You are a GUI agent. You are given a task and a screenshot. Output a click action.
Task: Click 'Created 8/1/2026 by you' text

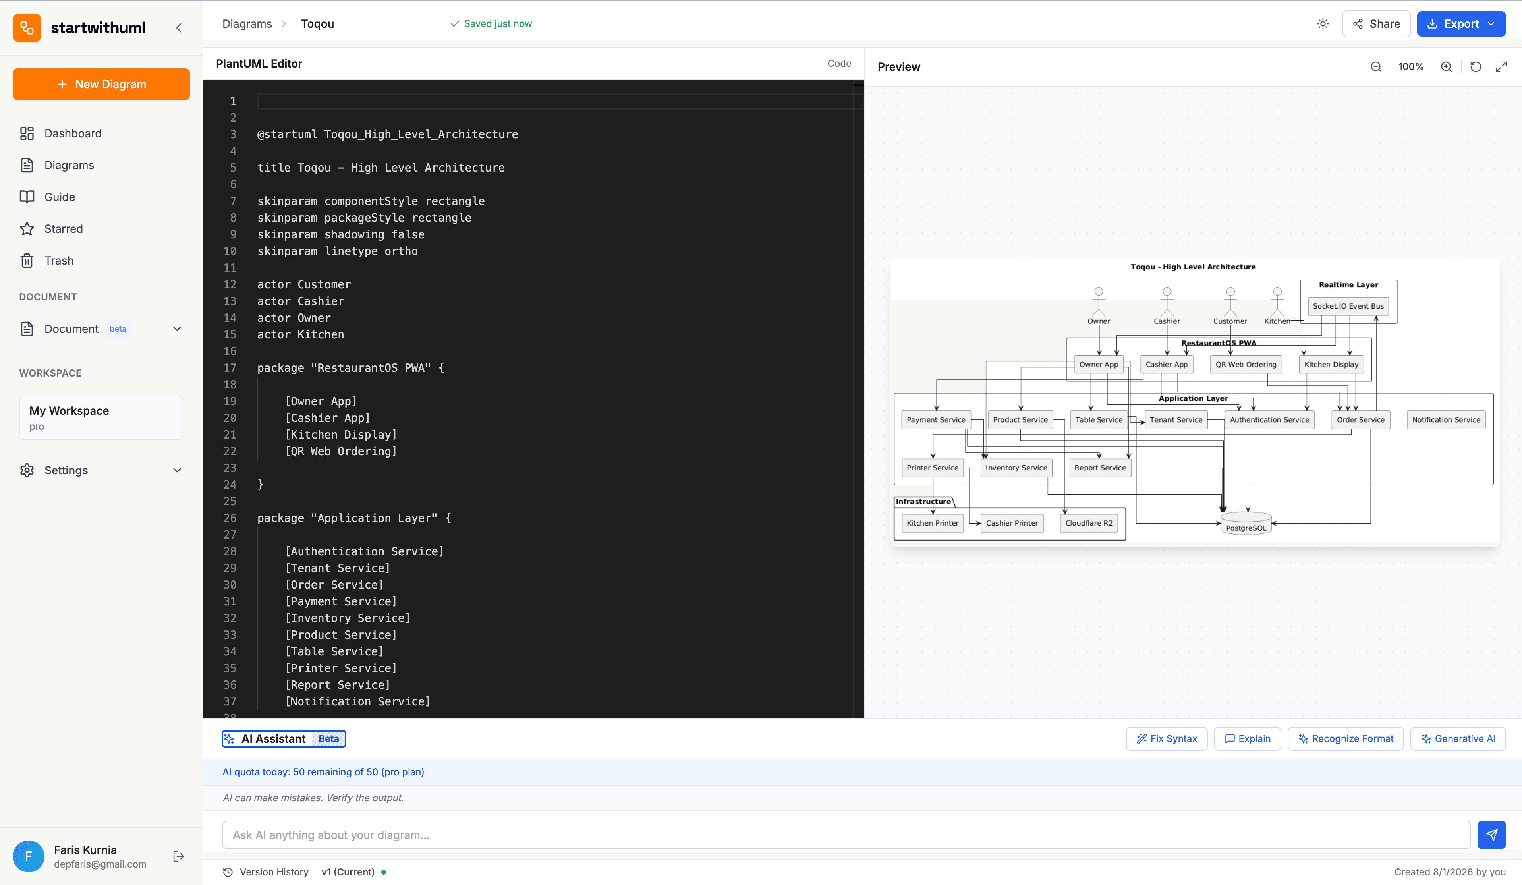(x=1450, y=872)
